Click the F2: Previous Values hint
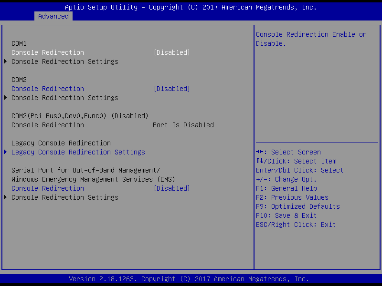 coord(292,197)
